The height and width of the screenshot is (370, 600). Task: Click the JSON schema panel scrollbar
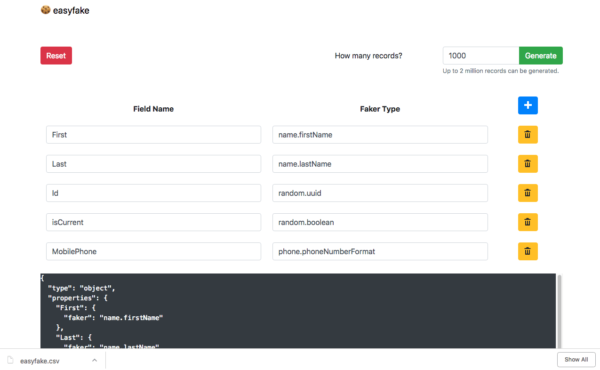coord(560,311)
